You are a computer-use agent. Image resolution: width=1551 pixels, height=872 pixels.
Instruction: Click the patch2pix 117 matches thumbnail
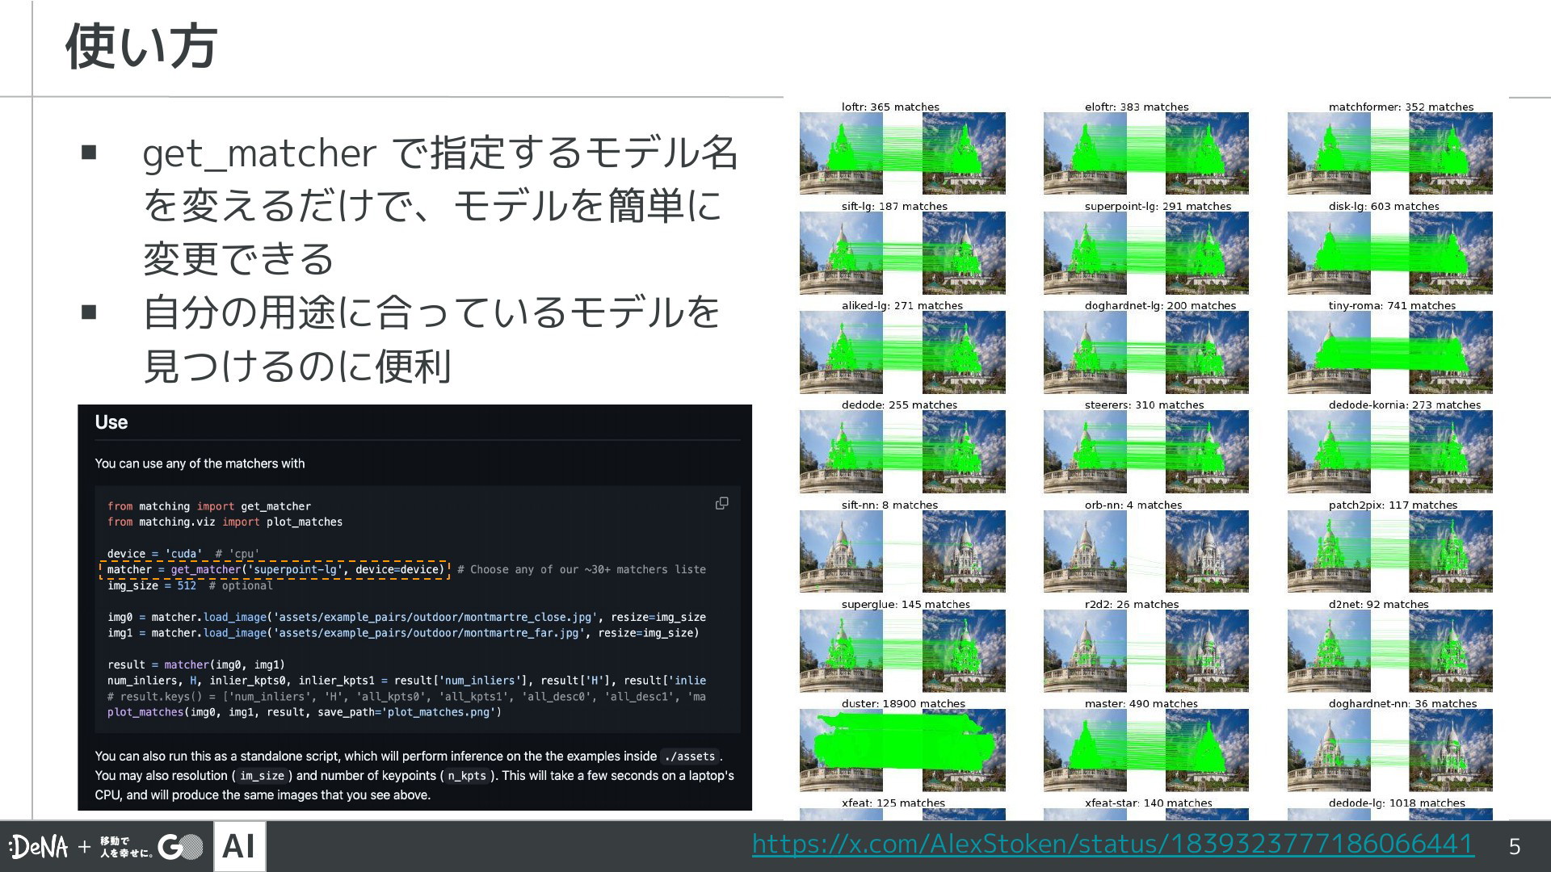pyautogui.click(x=1390, y=551)
